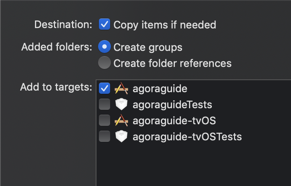Screen dimensions: 291x186
Task: Select the agoraguide-tvOS target name
Action: point(174,121)
